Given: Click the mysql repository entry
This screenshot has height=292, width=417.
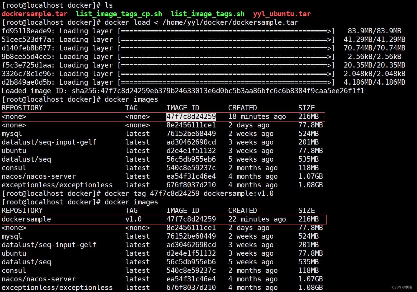Looking at the screenshot, I should 12,133.
